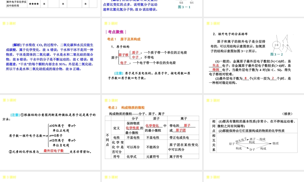This screenshot has height=182, width=304.
Task: Click the 相同点 row header
Action: tap(214, 126)
